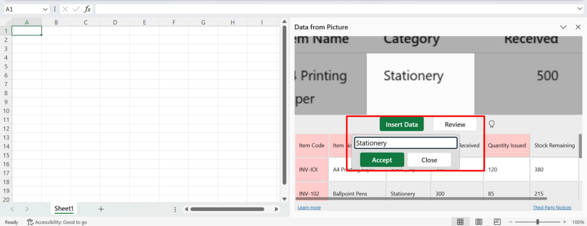Edit the Stationery text field
587x226 pixels.
click(406, 143)
